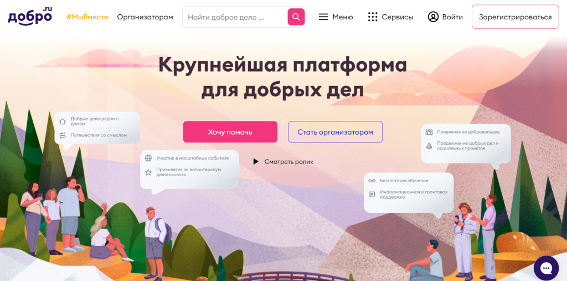
Task: Click the Путешествия со смыслом item
Action: 99,135
